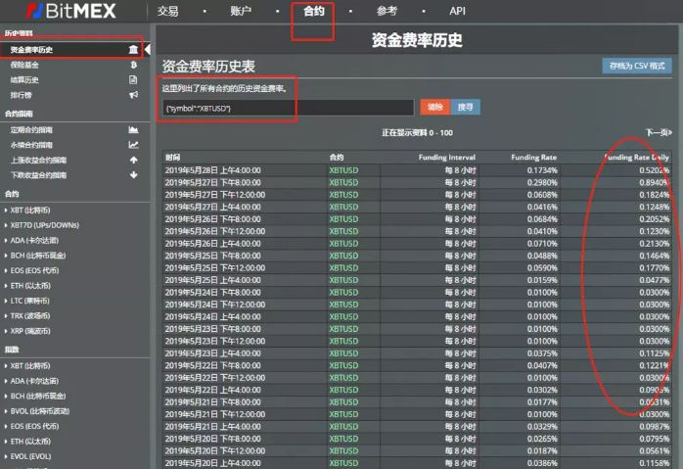
Task: Open the 交易 menu
Action: (x=167, y=11)
